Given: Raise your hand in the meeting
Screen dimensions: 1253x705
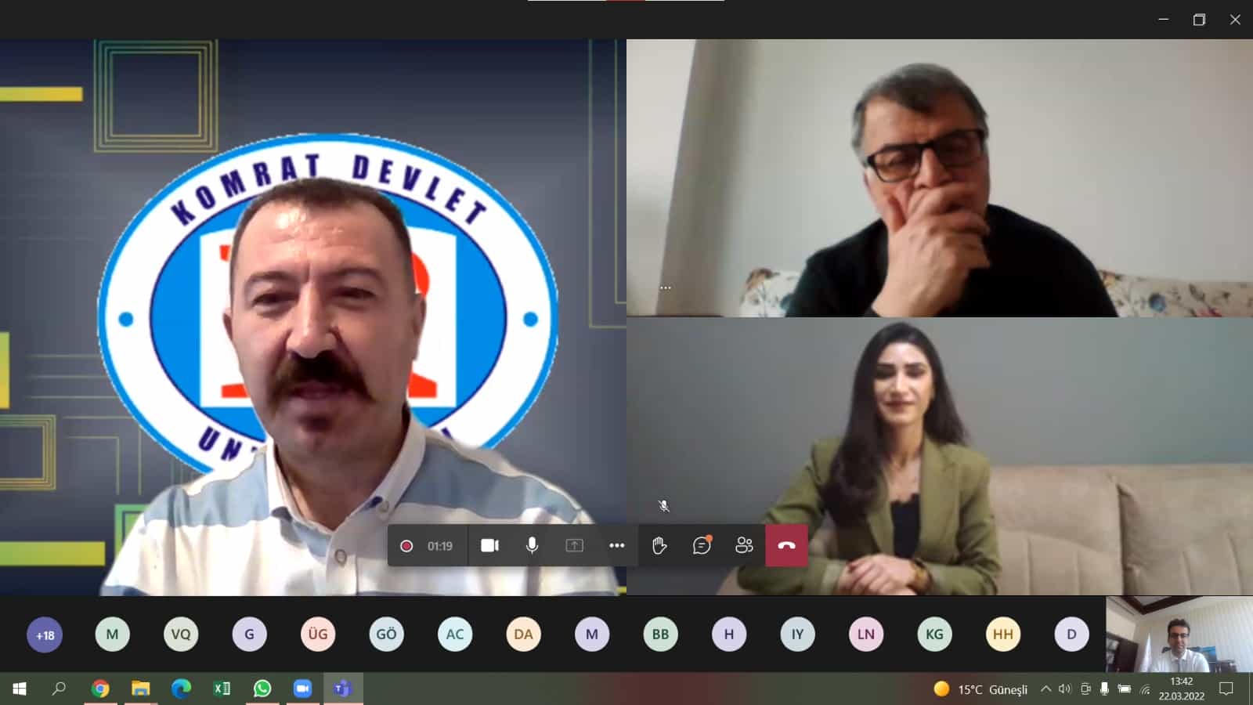Looking at the screenshot, I should (x=659, y=545).
